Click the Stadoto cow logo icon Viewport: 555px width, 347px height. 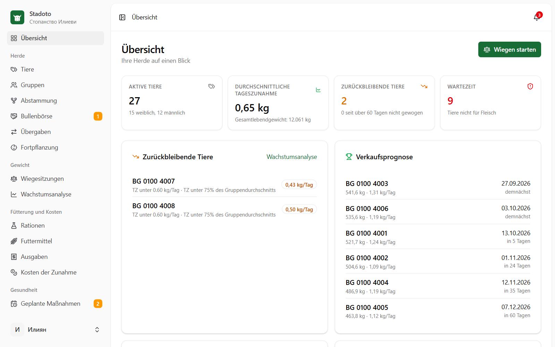click(x=17, y=17)
